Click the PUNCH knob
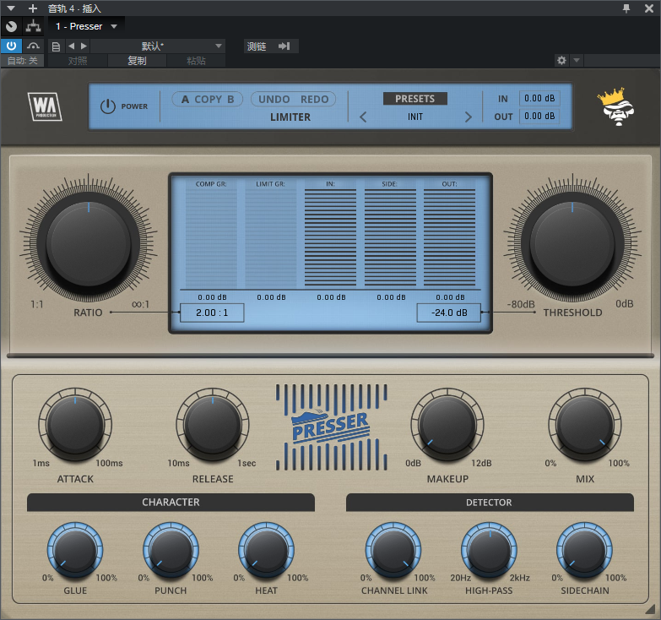This screenshot has height=620, width=661. pyautogui.click(x=171, y=551)
